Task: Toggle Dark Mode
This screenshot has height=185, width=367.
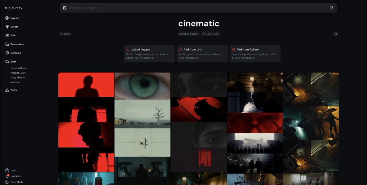Action: [x=14, y=182]
